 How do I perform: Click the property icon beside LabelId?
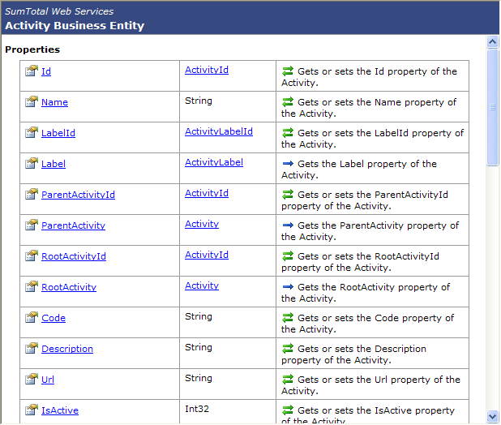click(32, 133)
